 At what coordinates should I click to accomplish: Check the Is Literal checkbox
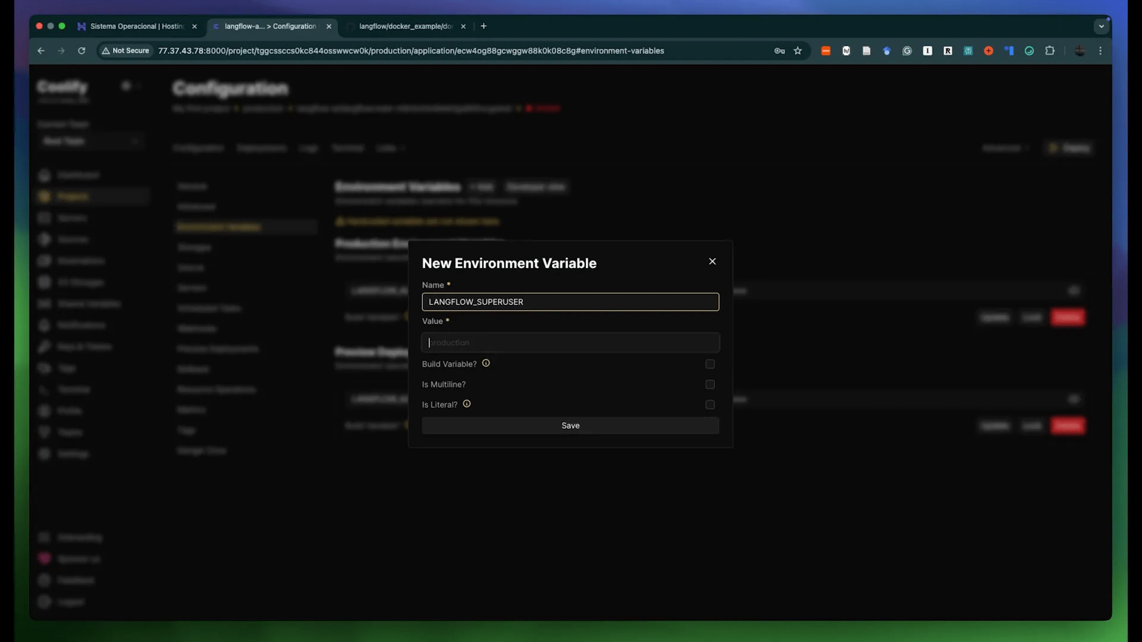click(710, 405)
